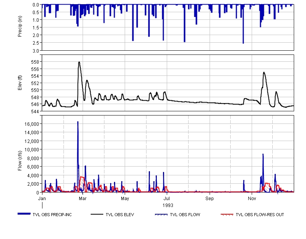The width and height of the screenshot is (306, 239).
Task: Click the '0.5' precipitation tick label
Action: click(36, 13)
